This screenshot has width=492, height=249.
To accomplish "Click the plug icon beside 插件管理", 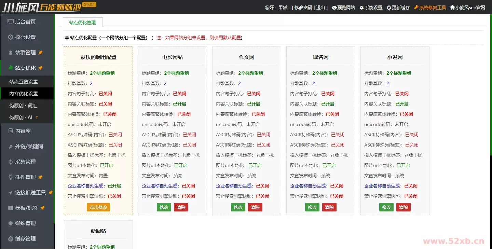I will click(x=11, y=177).
